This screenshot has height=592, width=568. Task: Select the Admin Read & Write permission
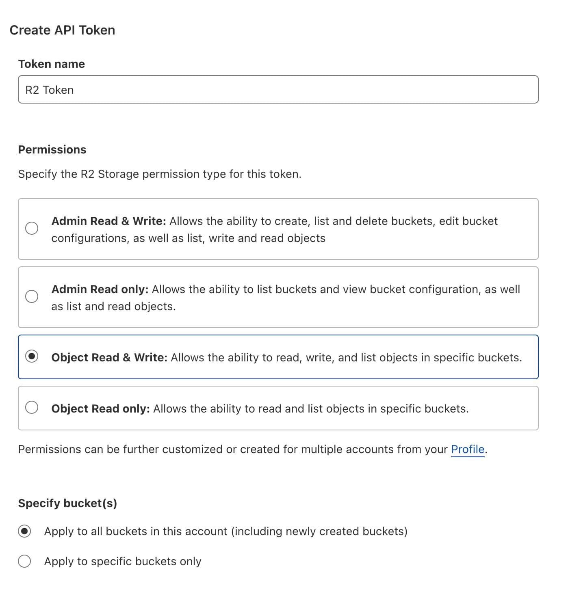pyautogui.click(x=32, y=228)
